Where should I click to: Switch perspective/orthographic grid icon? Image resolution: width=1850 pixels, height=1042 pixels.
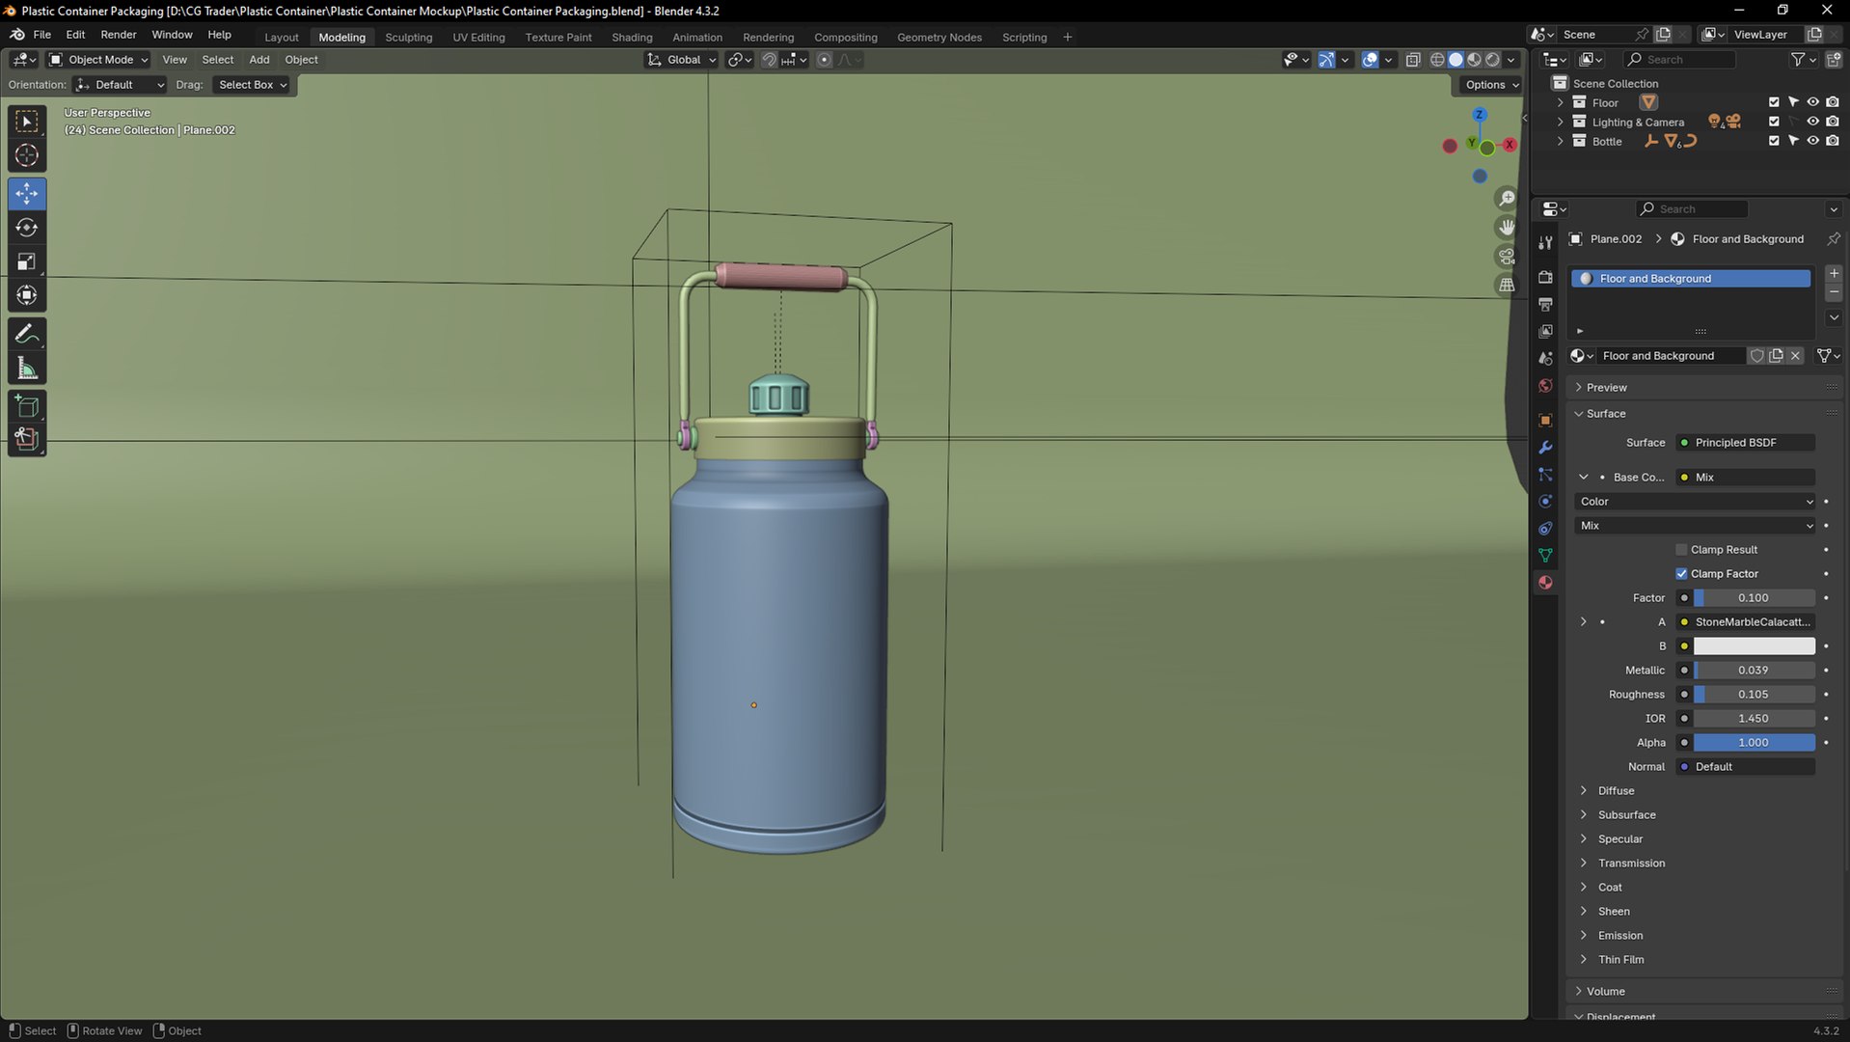click(1506, 285)
